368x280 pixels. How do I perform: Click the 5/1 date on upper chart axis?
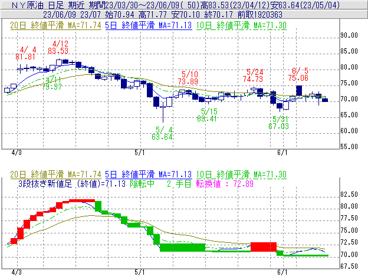[x=140, y=153]
